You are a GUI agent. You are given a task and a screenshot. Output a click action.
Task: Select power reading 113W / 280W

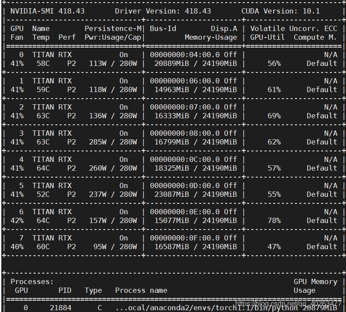[113, 63]
